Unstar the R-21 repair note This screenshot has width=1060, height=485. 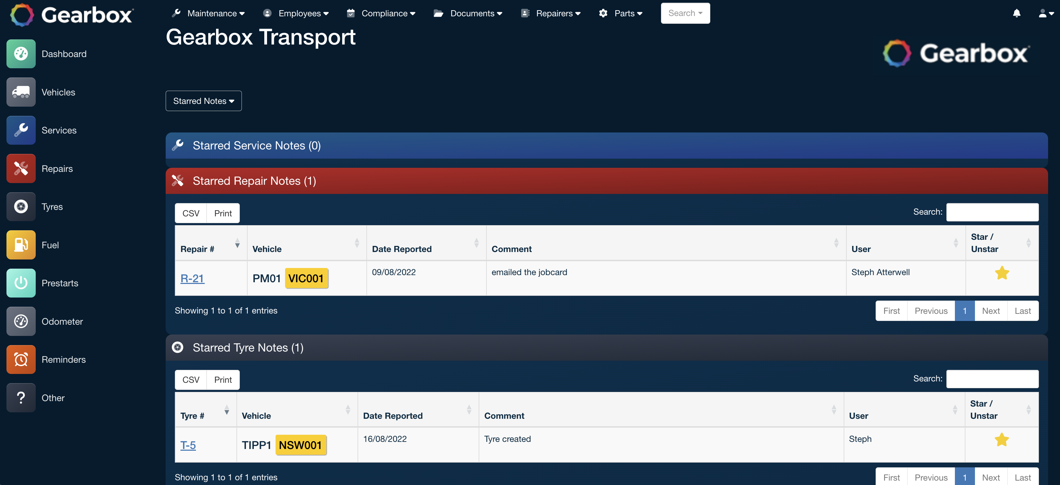(x=1002, y=273)
